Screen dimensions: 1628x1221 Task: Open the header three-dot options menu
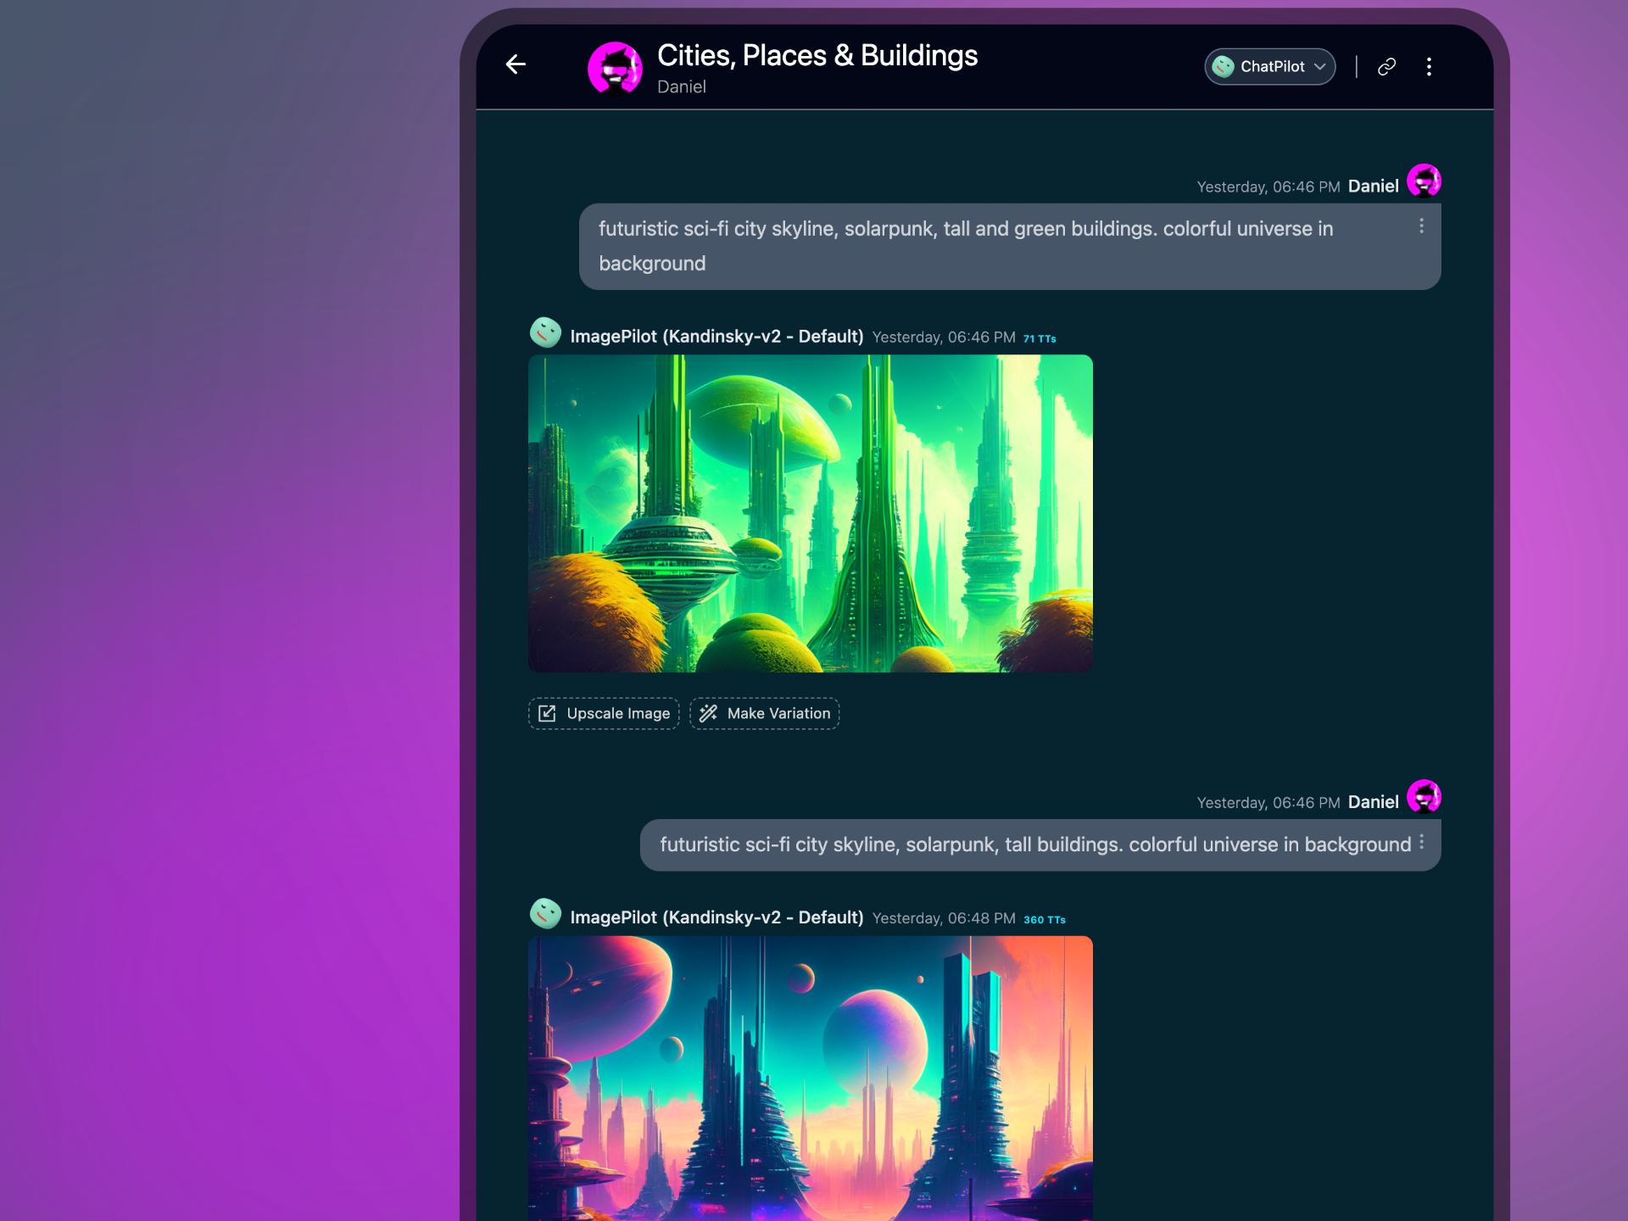pyautogui.click(x=1429, y=66)
